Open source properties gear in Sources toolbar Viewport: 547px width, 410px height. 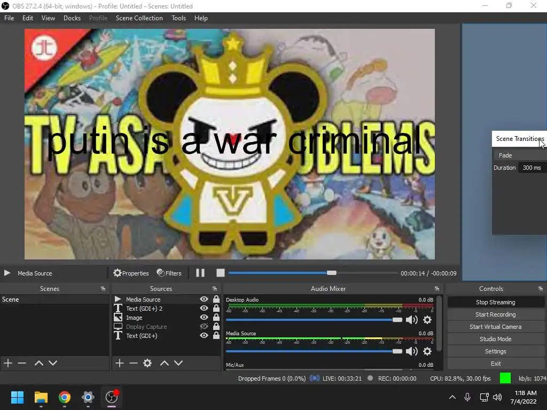pyautogui.click(x=147, y=363)
